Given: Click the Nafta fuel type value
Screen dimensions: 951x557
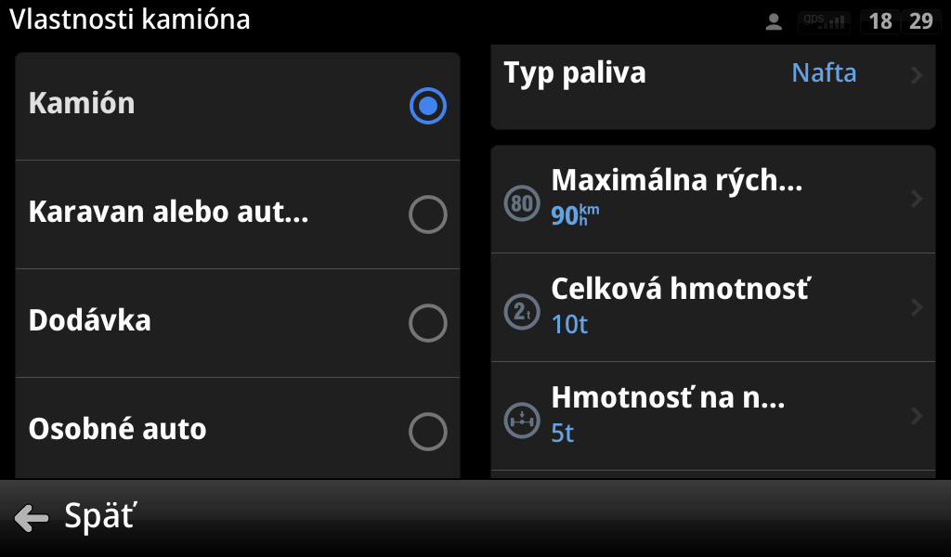Looking at the screenshot, I should tap(824, 73).
